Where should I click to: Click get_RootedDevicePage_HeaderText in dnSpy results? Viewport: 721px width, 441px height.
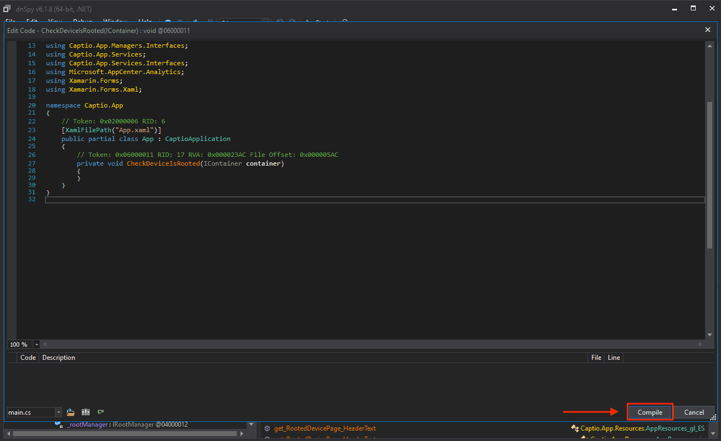point(325,428)
